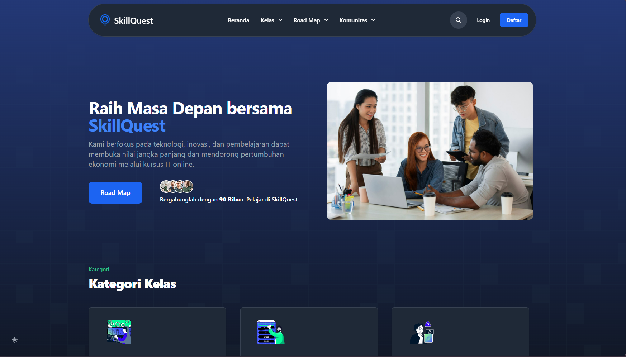
Task: Click the first category card illustration
Action: tap(119, 332)
